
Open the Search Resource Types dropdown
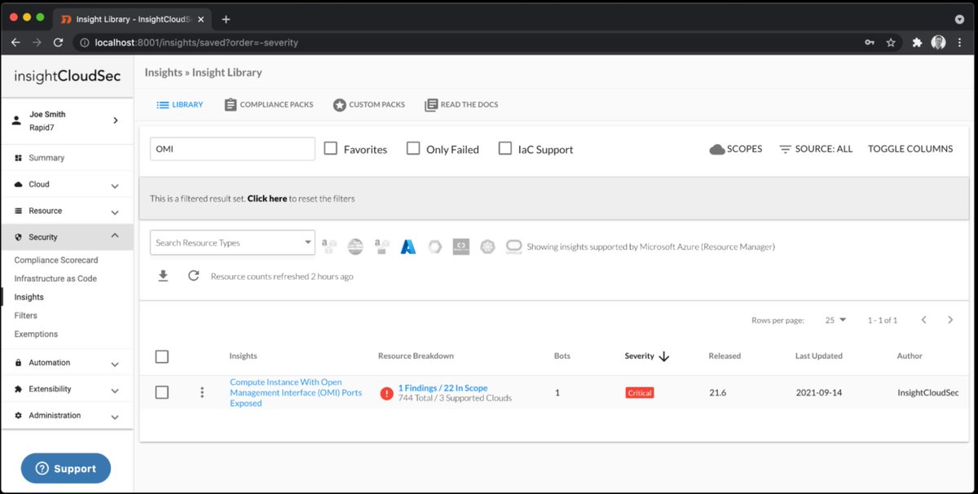(x=232, y=243)
